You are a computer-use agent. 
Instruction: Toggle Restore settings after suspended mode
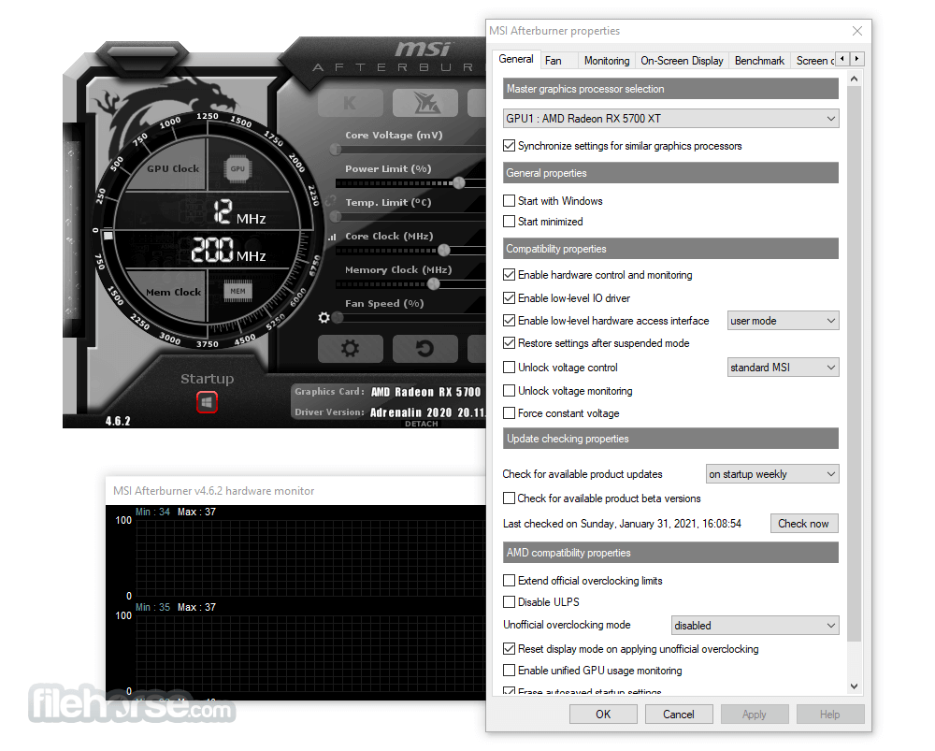597,343
